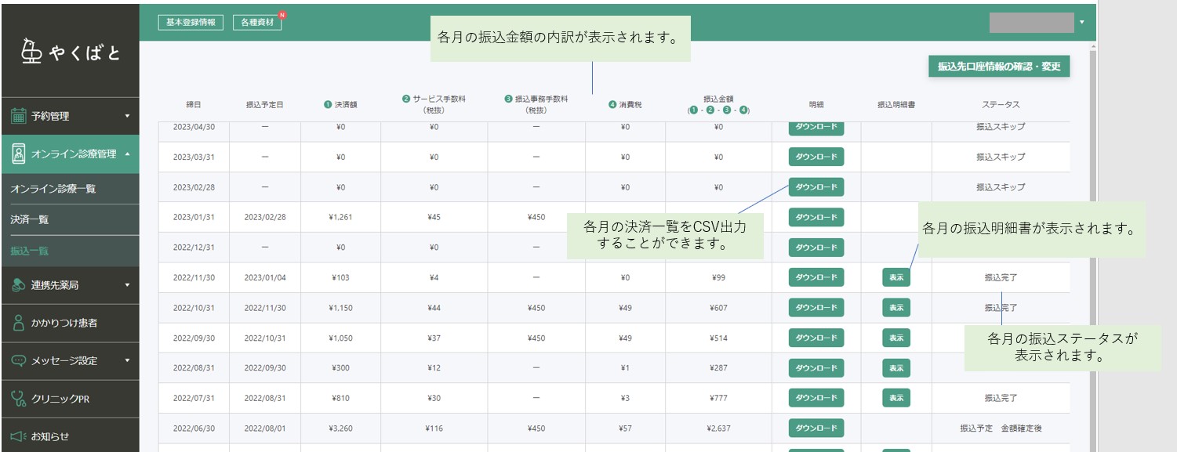Download the statement for 2023/03/31
This screenshot has height=452, width=1177.
click(816, 157)
